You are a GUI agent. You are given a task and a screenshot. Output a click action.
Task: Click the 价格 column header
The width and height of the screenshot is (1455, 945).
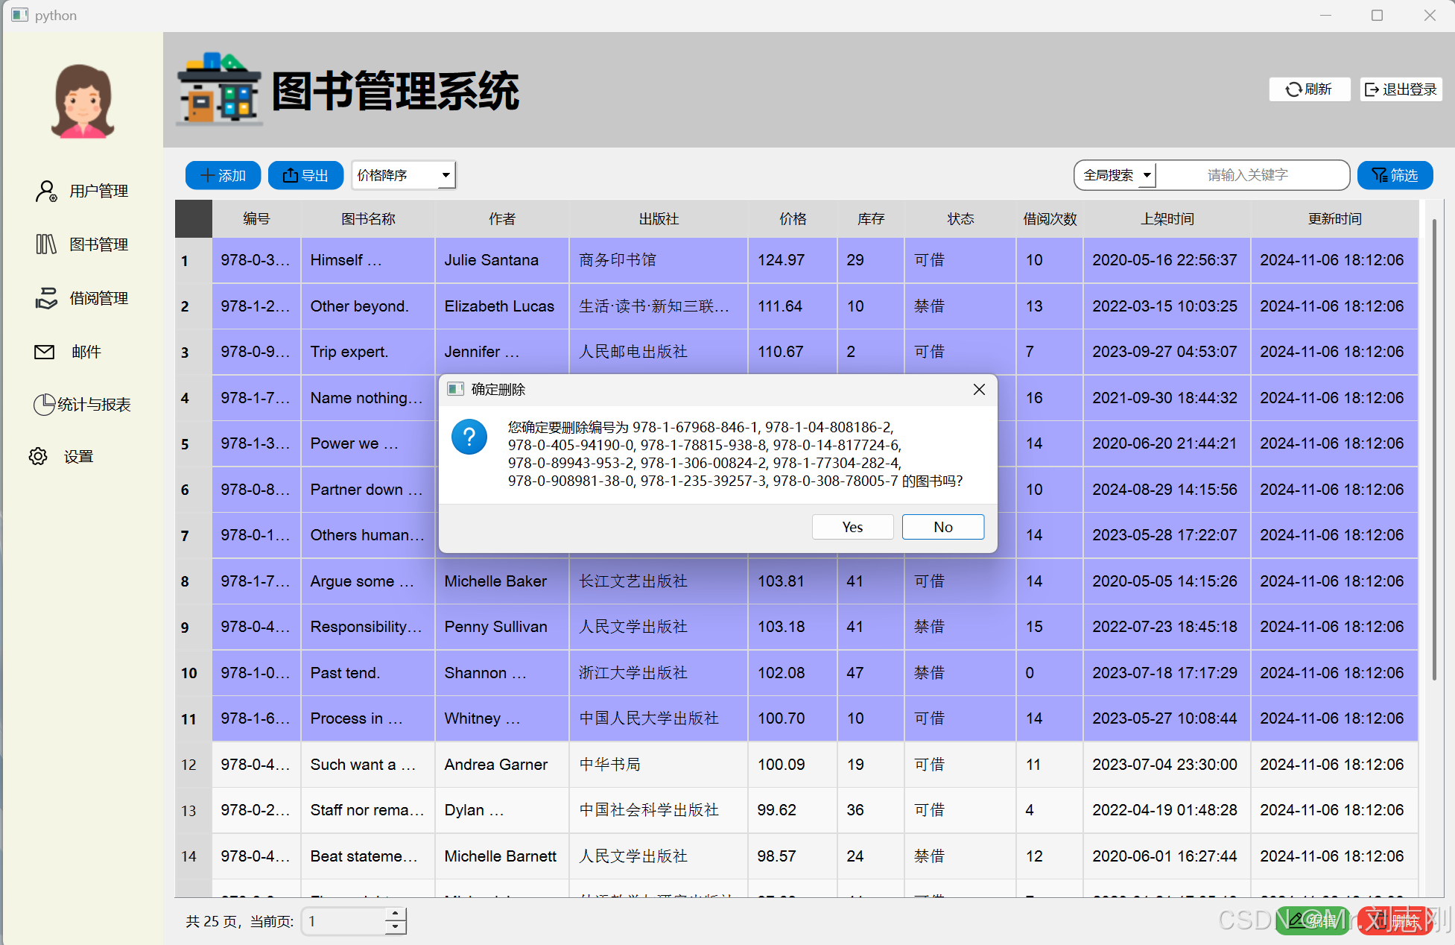pyautogui.click(x=792, y=219)
